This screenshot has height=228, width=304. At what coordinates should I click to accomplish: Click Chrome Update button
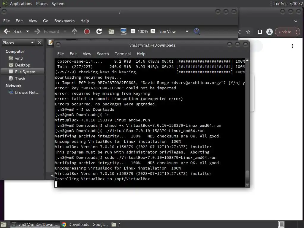click(287, 32)
